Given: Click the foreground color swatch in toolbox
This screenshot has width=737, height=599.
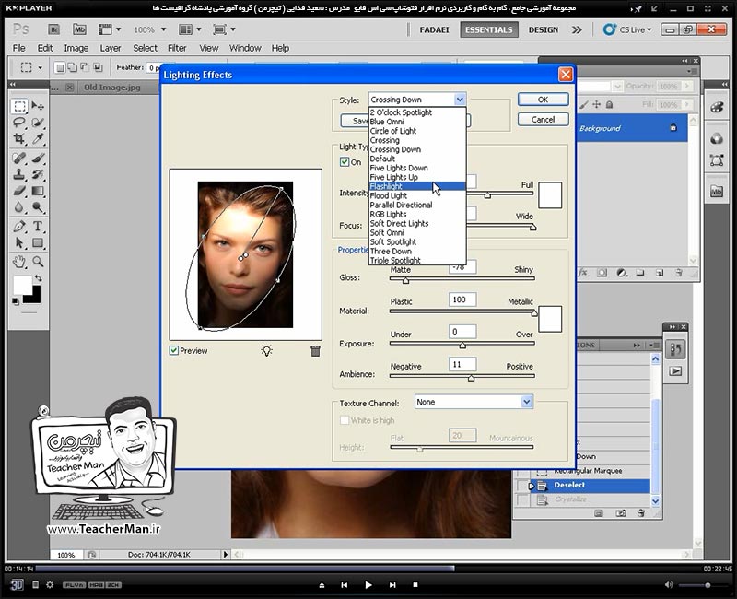Looking at the screenshot, I should [x=22, y=285].
